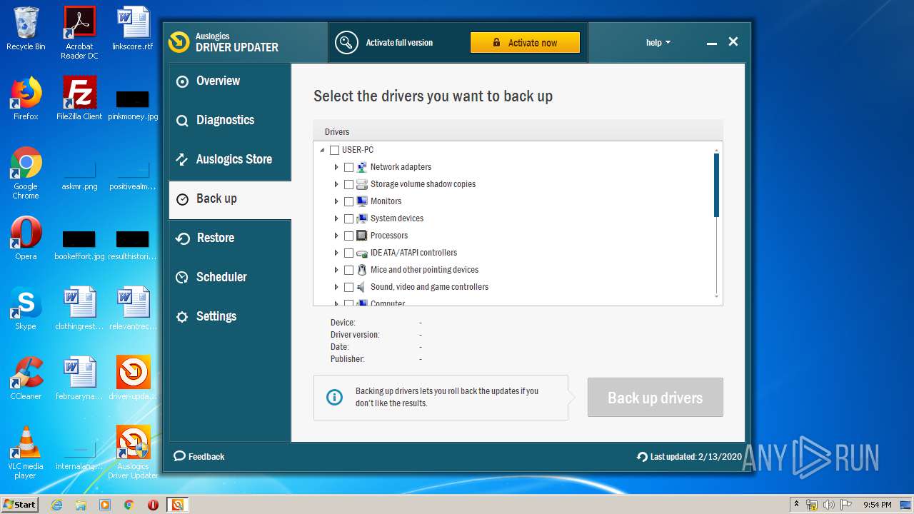Image resolution: width=914 pixels, height=514 pixels.
Task: Open the Windows Start menu
Action: coord(20,504)
